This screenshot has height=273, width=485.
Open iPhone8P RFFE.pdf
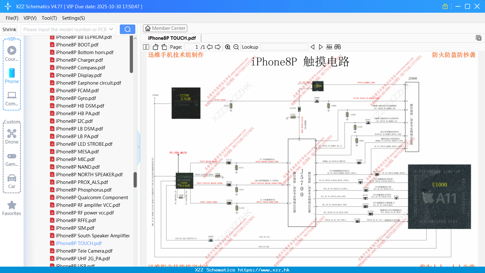(x=76, y=220)
